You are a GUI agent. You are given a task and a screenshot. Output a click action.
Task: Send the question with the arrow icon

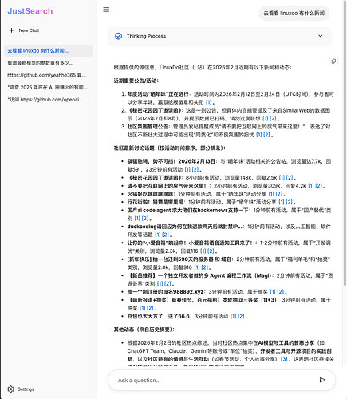pyautogui.click(x=322, y=380)
